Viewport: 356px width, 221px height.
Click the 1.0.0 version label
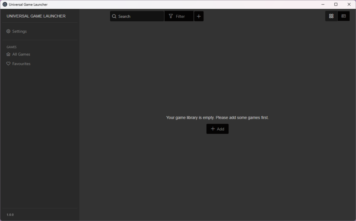pyautogui.click(x=10, y=214)
